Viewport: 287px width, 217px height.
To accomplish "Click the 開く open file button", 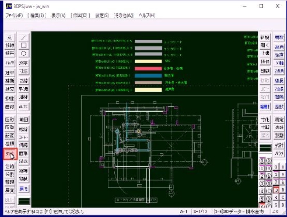I will (x=265, y=46).
